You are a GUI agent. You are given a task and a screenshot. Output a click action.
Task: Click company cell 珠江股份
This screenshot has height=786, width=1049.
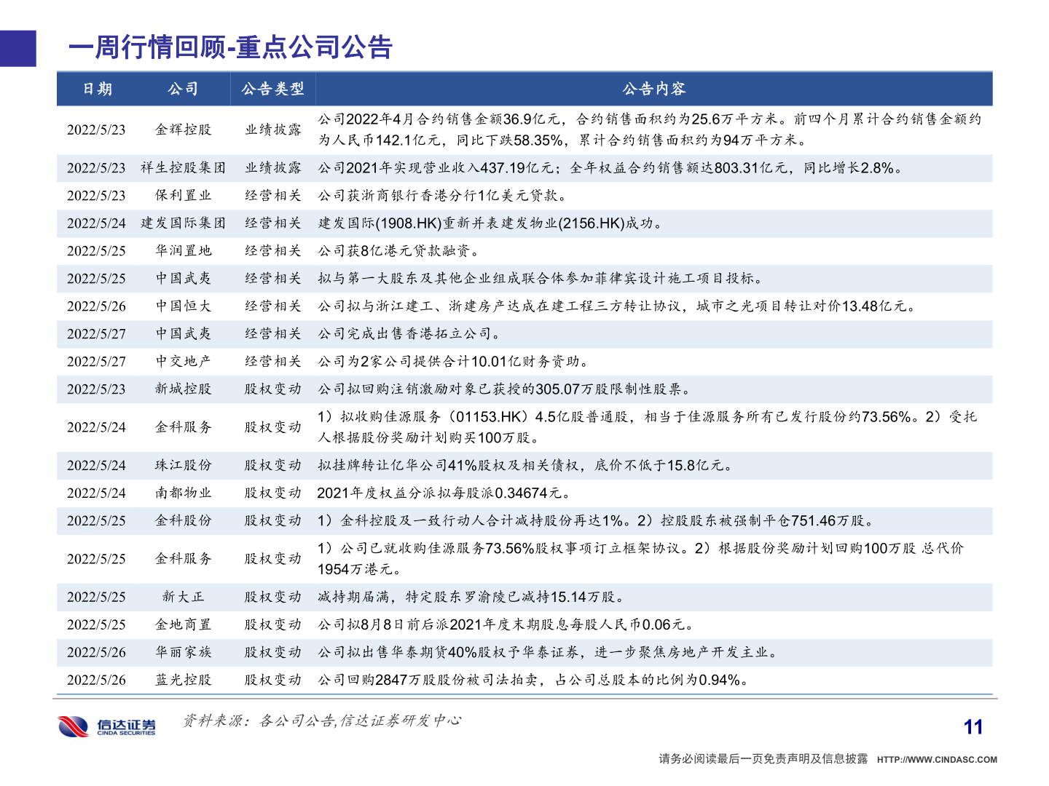click(183, 466)
